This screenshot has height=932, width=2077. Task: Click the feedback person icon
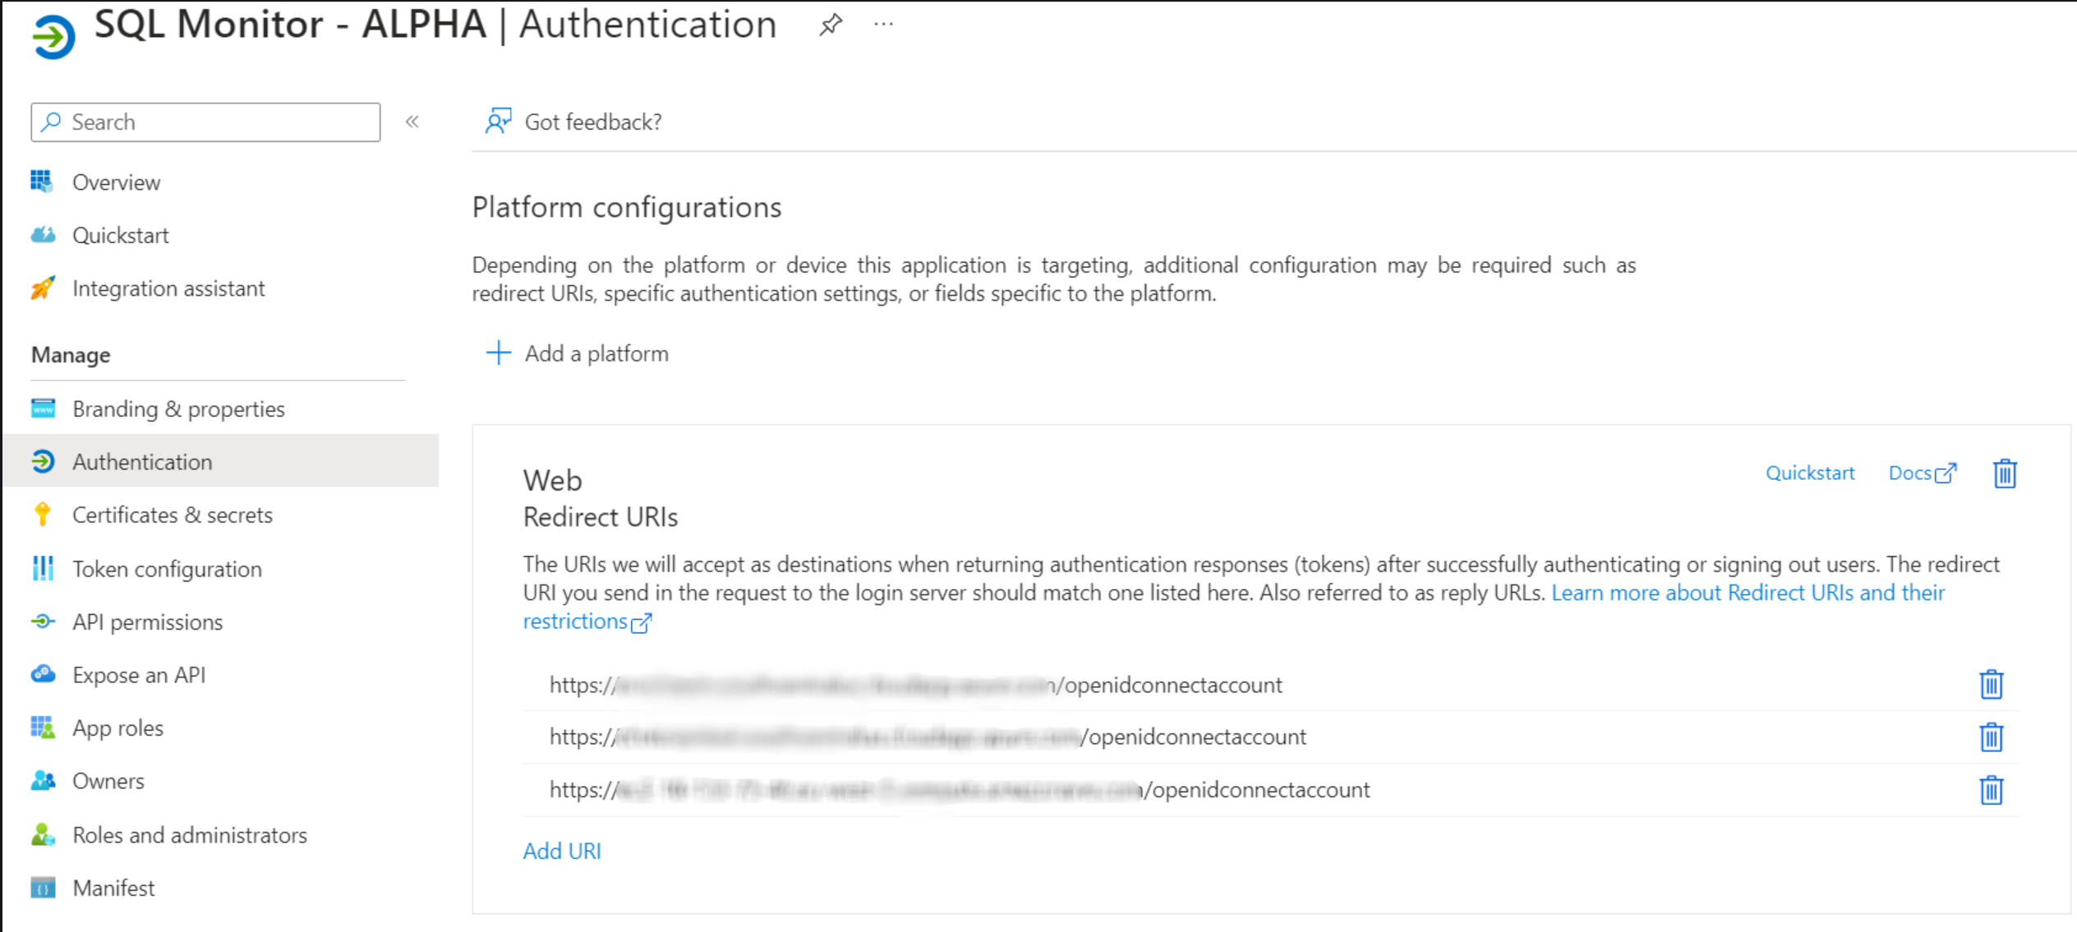click(x=498, y=121)
